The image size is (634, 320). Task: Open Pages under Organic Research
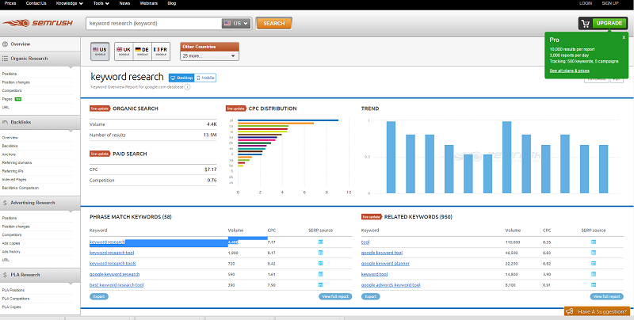7,99
